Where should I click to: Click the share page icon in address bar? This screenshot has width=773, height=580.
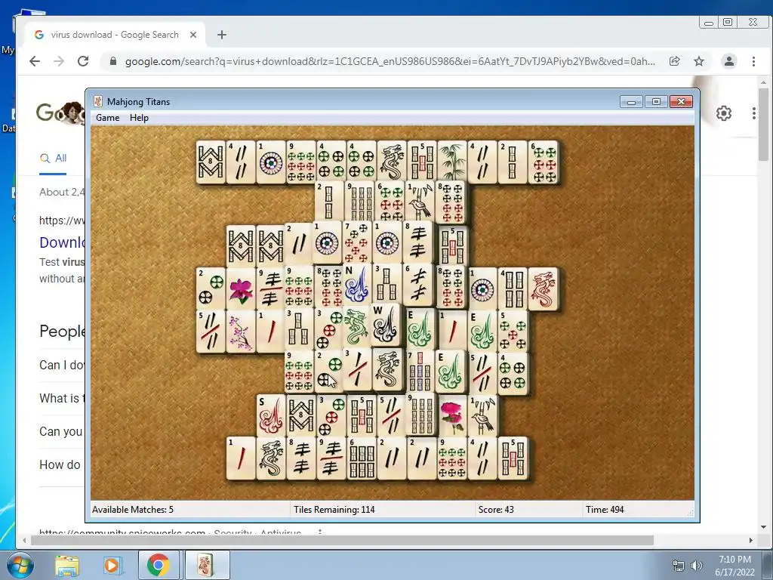(x=674, y=61)
